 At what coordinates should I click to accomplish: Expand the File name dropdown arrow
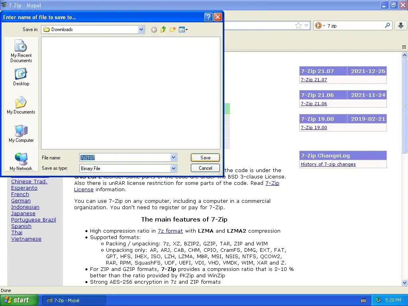(174, 157)
